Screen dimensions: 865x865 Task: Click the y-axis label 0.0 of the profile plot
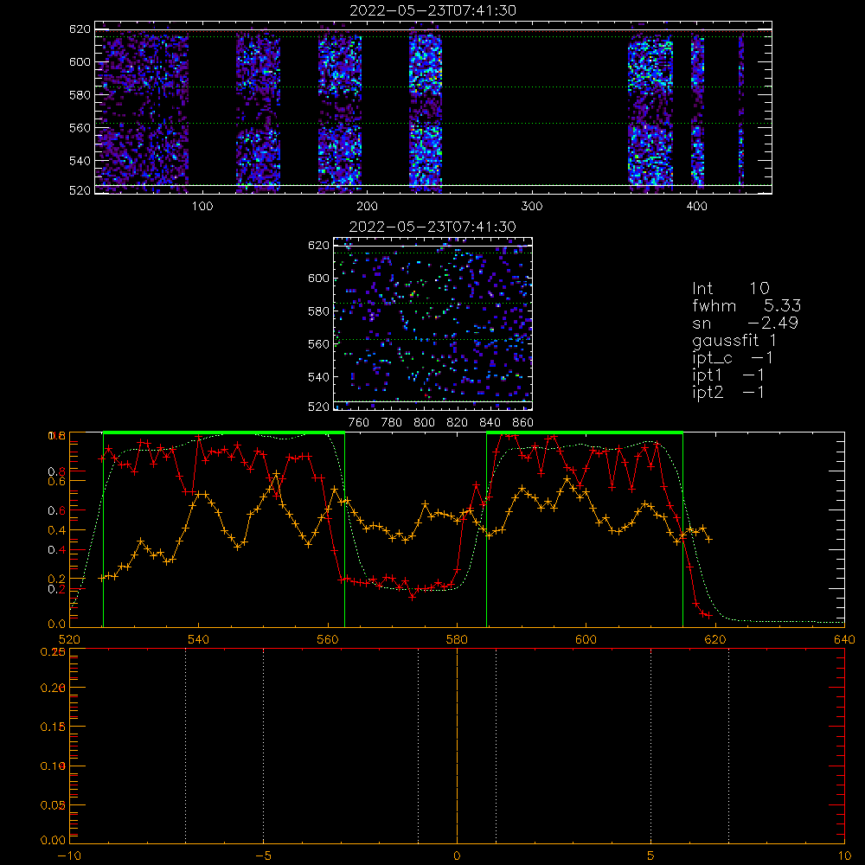(56, 624)
